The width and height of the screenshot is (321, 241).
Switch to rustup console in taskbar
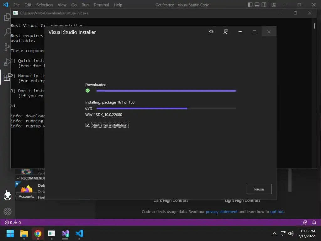[52, 233]
